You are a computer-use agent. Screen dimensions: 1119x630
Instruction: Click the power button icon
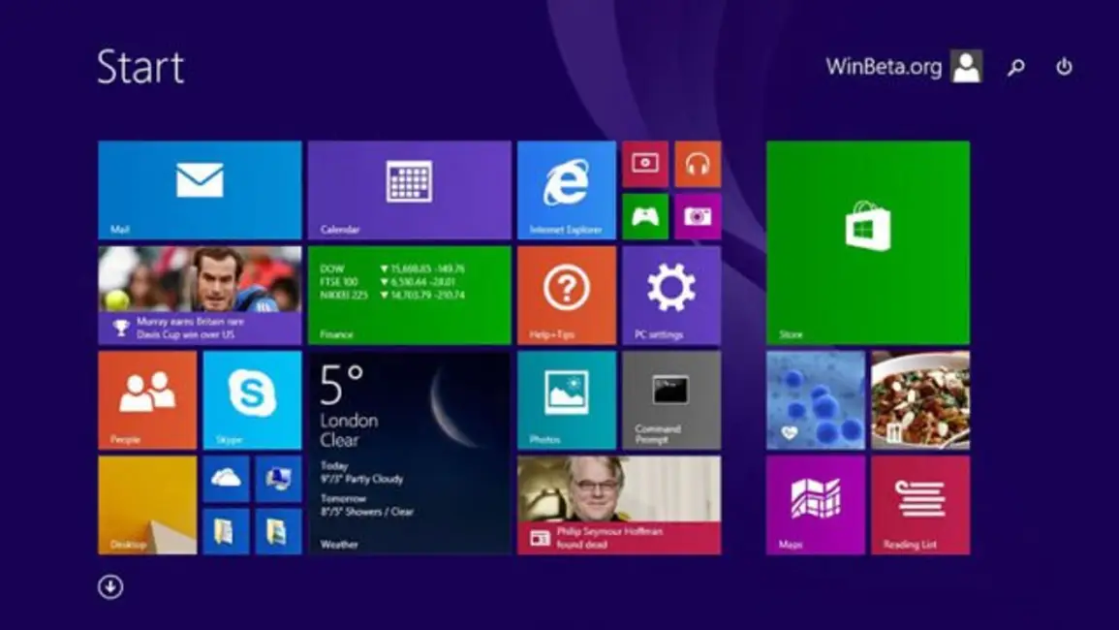1064,67
